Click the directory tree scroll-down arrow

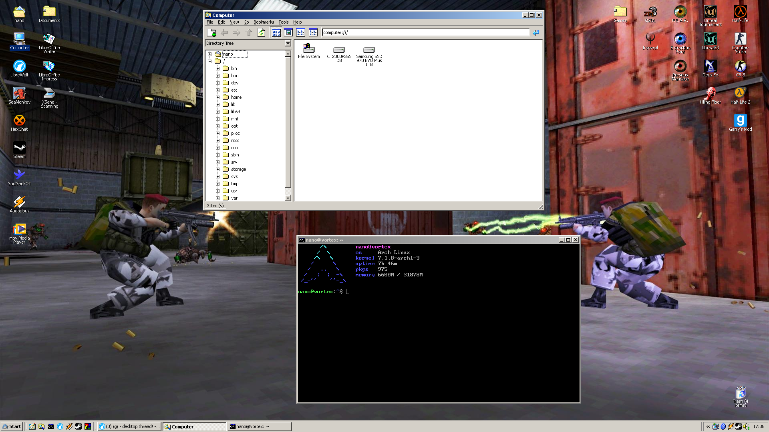288,198
